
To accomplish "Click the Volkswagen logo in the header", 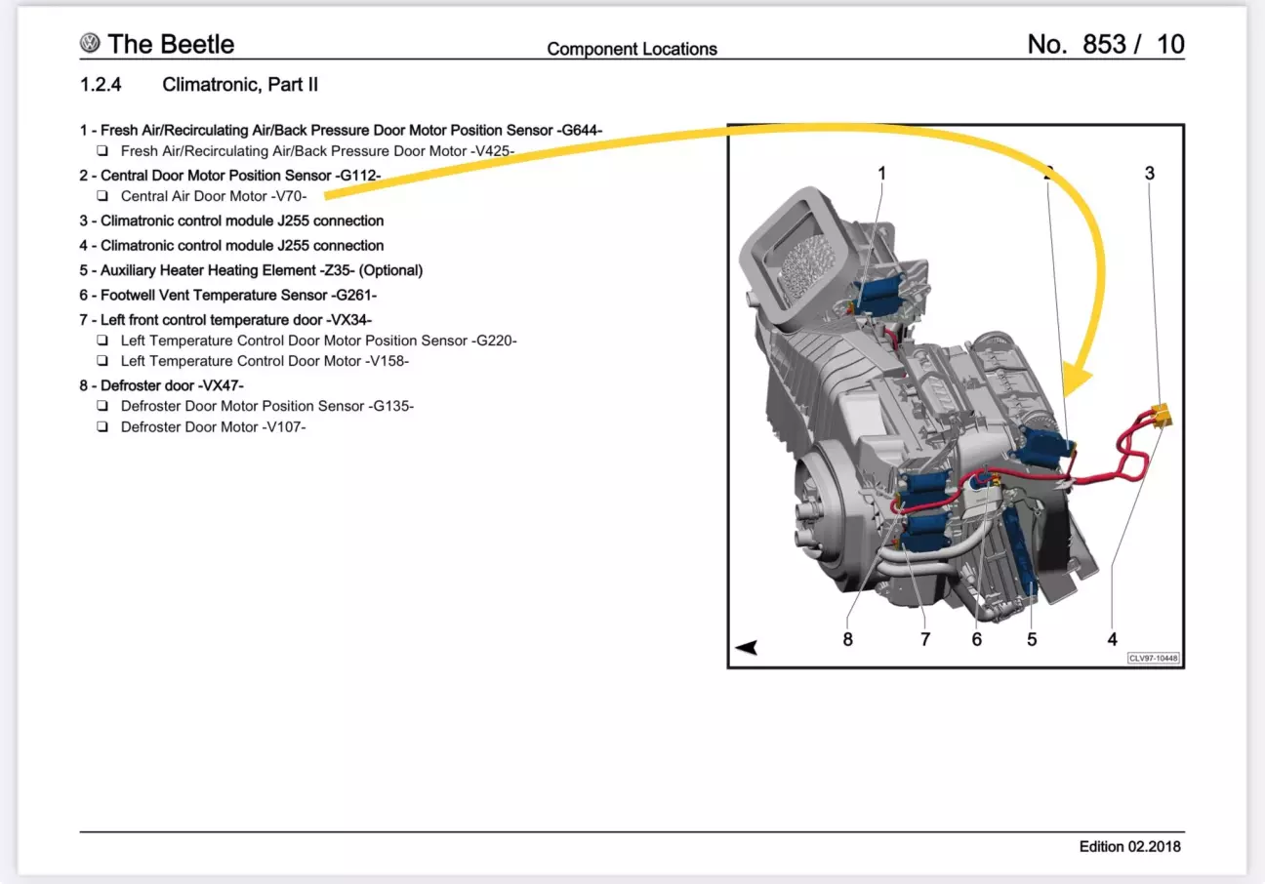I will click(90, 44).
